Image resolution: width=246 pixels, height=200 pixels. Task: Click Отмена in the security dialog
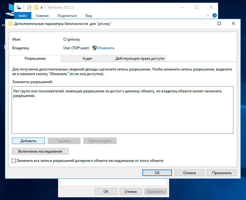pos(189,173)
